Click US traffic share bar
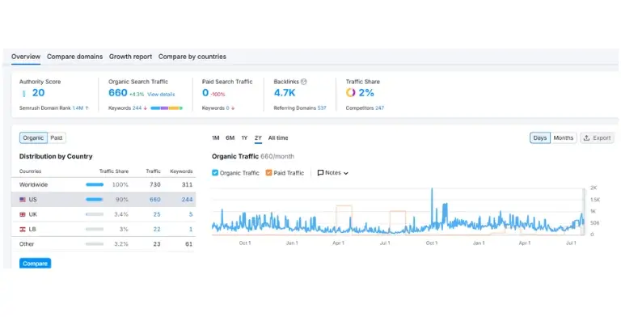This screenshot has width=621, height=317. coord(95,200)
